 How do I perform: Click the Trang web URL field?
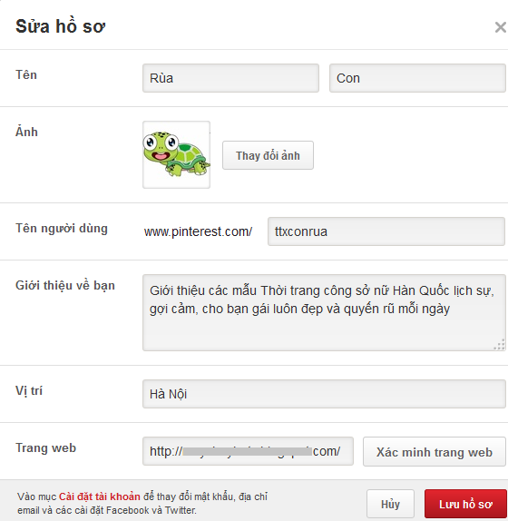pos(248,451)
